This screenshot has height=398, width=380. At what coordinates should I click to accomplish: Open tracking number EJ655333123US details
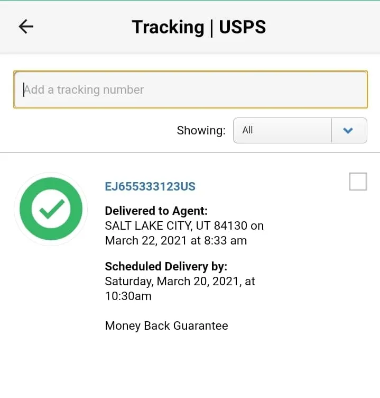(150, 186)
